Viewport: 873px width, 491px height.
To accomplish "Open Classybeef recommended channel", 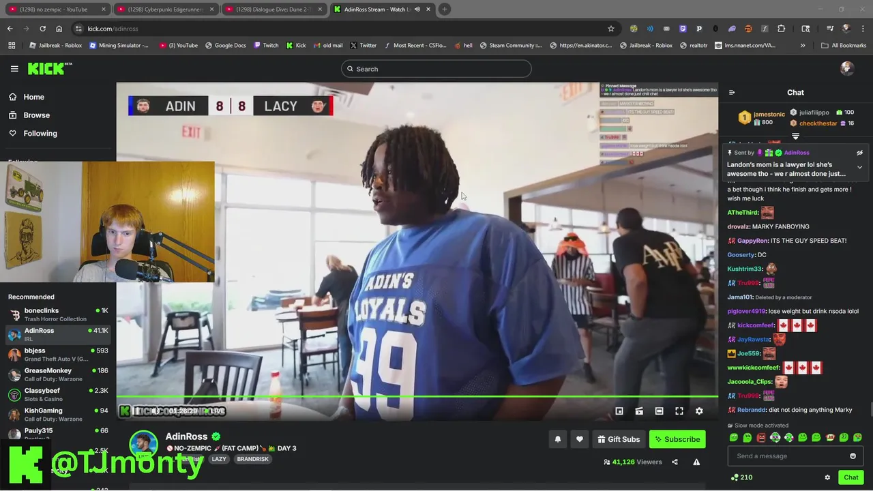I will tap(58, 394).
